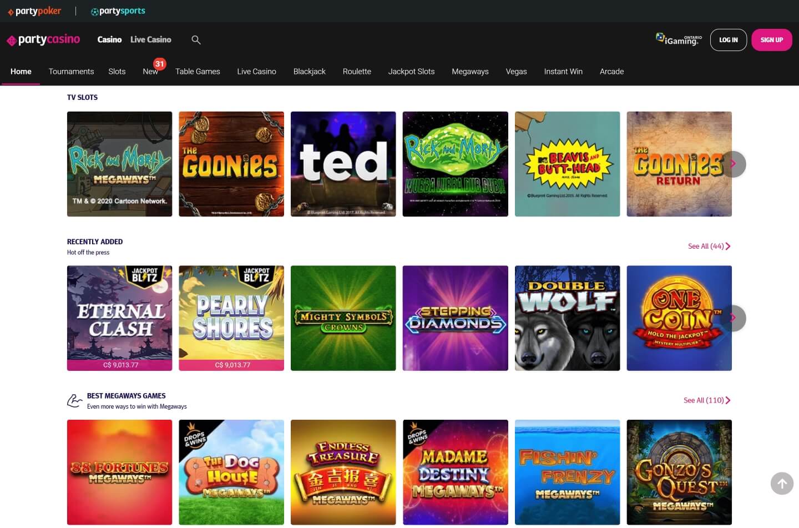Viewport: 799px width, 528px height.
Task: See all 110 Megaways games
Action: point(707,400)
